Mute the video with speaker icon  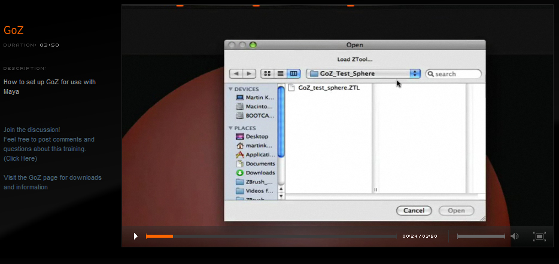pos(515,237)
